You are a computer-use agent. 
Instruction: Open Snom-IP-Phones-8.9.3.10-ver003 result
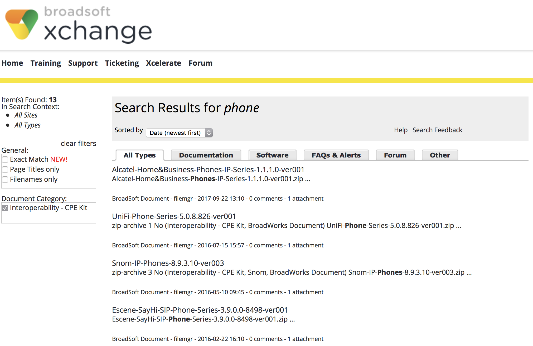click(x=168, y=263)
